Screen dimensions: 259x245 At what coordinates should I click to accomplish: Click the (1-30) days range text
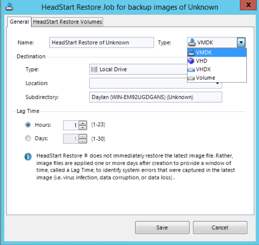(x=98, y=139)
